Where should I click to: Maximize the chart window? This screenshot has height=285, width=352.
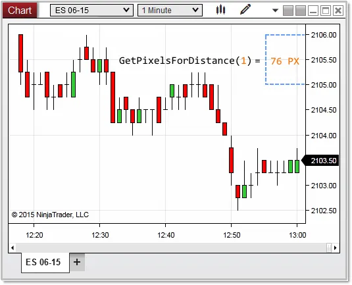point(326,11)
